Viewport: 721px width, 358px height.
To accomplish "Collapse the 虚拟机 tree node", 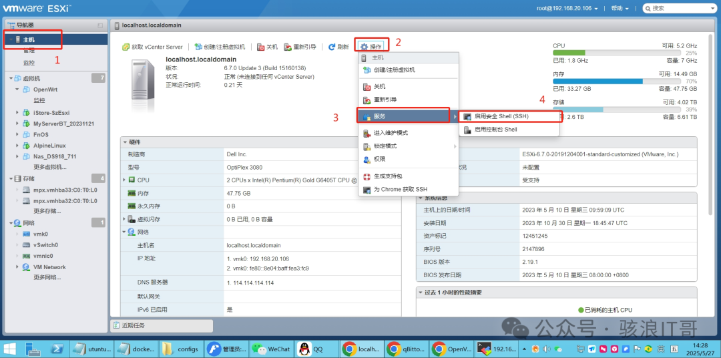I will click(x=11, y=78).
